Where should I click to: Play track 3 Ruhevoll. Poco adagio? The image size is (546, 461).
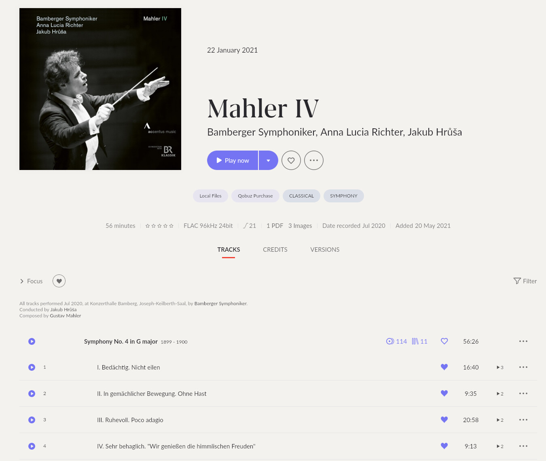point(32,420)
